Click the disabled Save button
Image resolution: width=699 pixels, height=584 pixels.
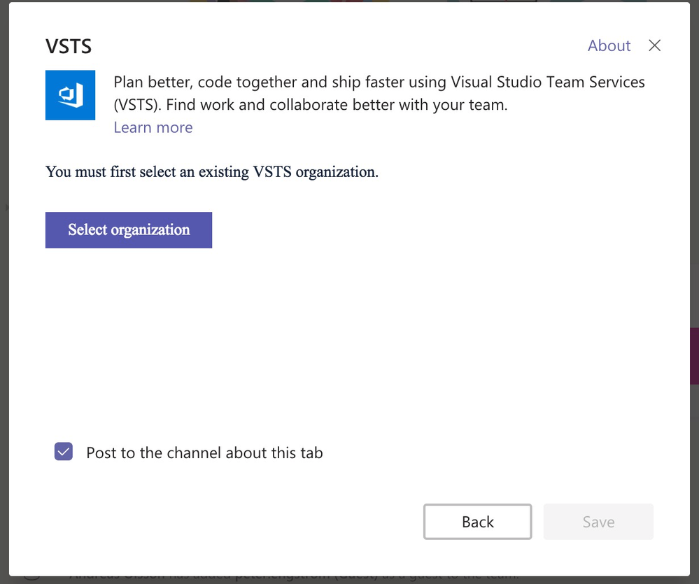click(x=598, y=522)
